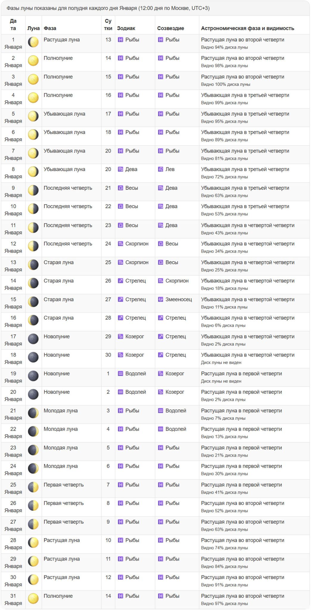Click the last quarter moon icon for 9 Января
Image resolution: width=311 pixels, height=610 pixels.
coord(33,190)
